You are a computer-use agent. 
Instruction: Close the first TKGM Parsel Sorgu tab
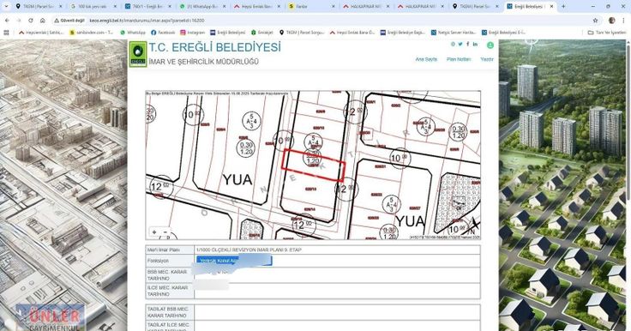(x=61, y=7)
